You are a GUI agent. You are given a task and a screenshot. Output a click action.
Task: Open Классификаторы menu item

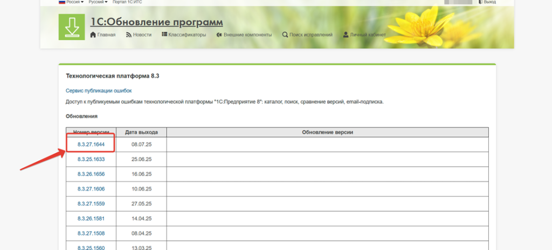pyautogui.click(x=184, y=35)
